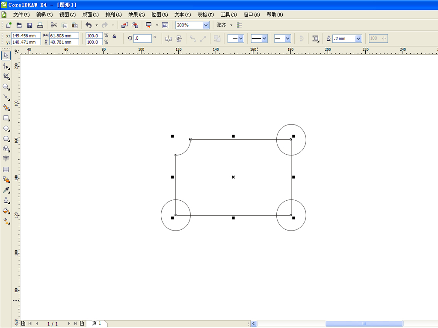Click the Export icon
This screenshot has height=328, width=438.
[x=135, y=25]
